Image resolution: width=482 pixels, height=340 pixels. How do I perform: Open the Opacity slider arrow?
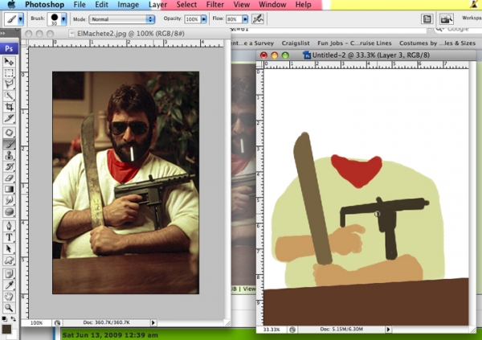204,19
